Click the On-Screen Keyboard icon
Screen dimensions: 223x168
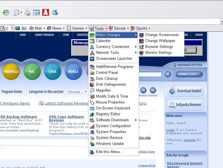92,108
